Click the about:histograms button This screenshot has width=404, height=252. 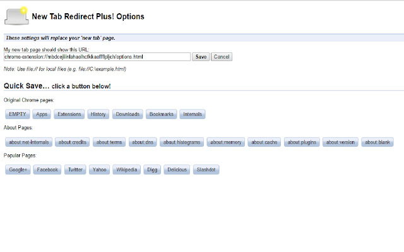(x=182, y=142)
